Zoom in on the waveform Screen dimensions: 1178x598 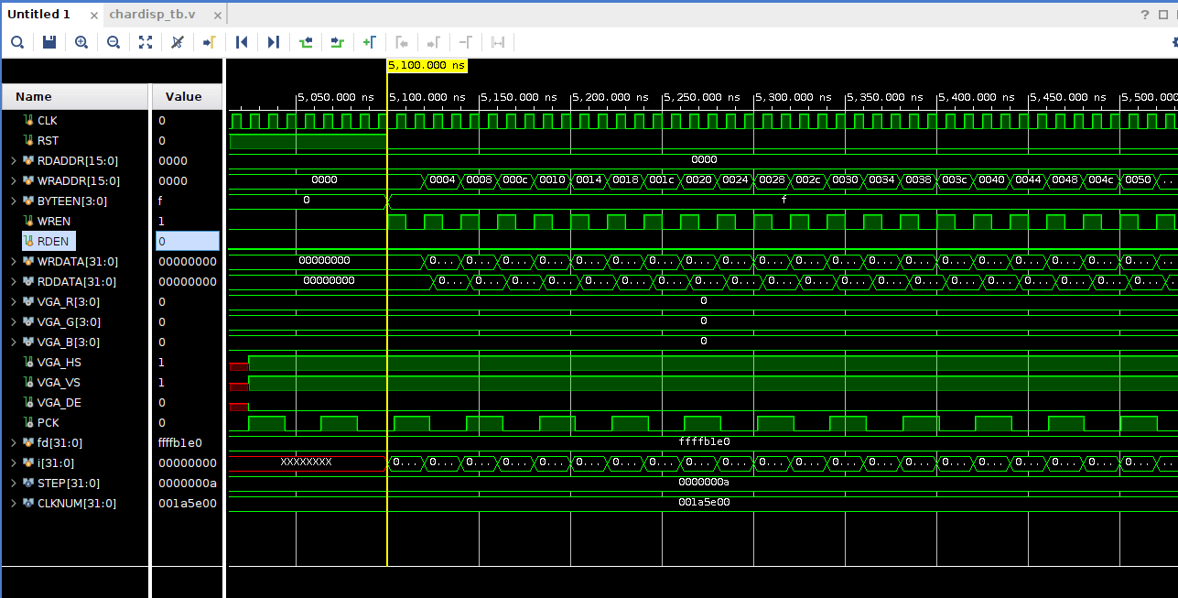[81, 42]
